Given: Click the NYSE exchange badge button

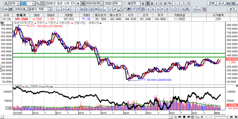Looking at the screenshot, I should click(x=43, y=3).
